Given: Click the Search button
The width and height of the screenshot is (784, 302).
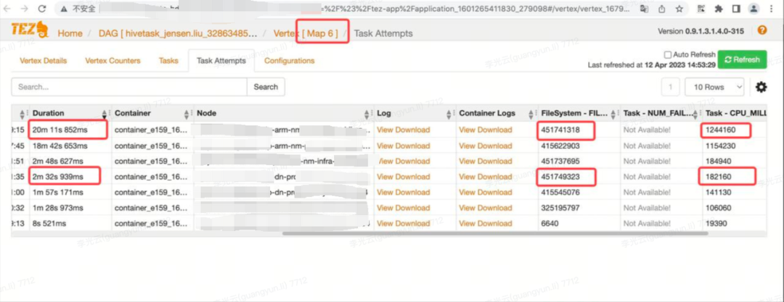Looking at the screenshot, I should click(266, 87).
